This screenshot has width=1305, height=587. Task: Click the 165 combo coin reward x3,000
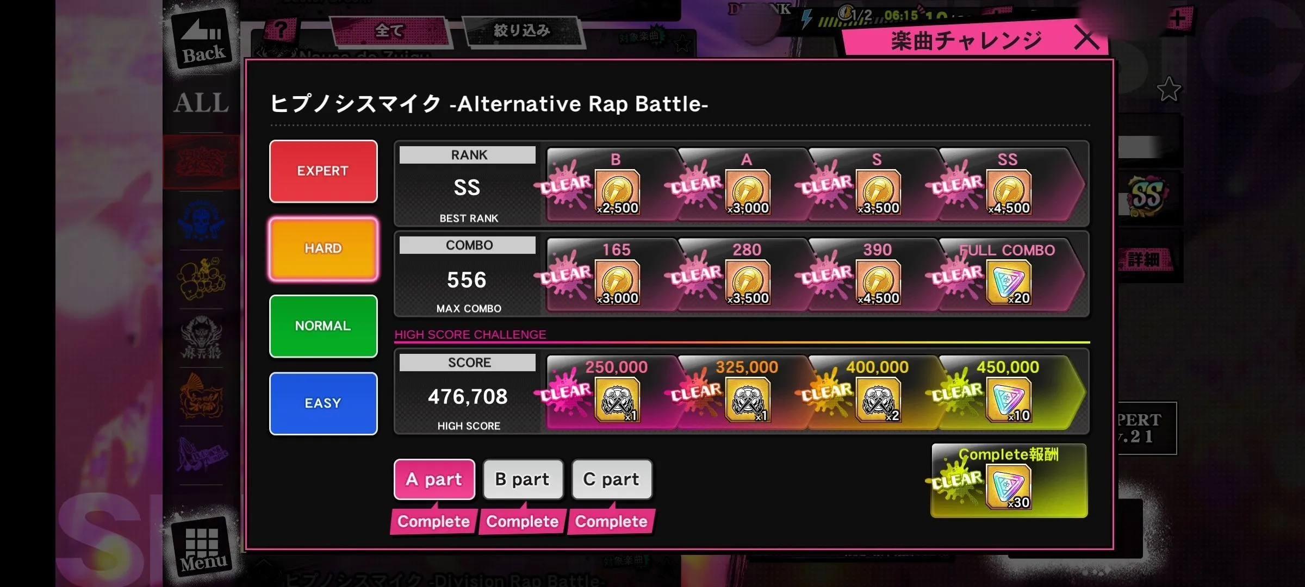[617, 283]
